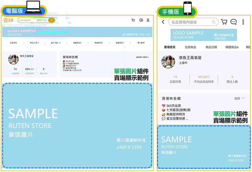Click the mobile 在此賣場內搜尋 search field
The image size is (252, 172).
point(191,22)
